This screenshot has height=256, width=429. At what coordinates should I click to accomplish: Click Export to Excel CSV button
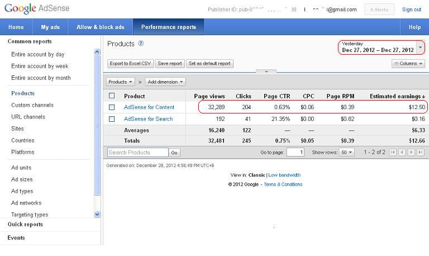(x=130, y=64)
